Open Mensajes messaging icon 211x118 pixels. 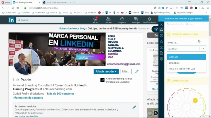point(136,20)
